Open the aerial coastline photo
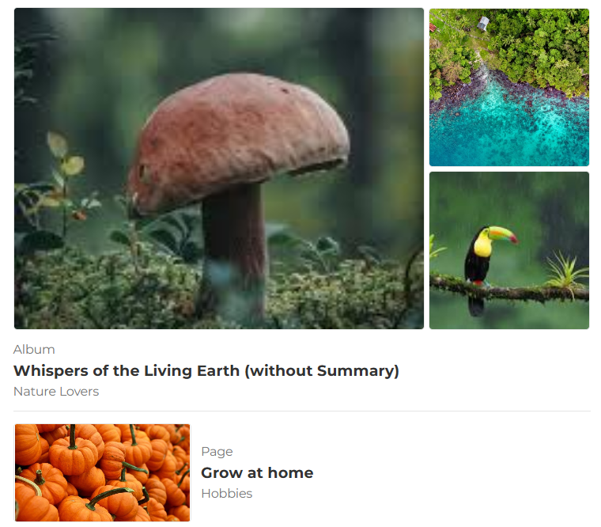601x527 pixels. 509,87
